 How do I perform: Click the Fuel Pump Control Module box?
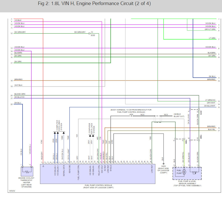(x=98, y=174)
